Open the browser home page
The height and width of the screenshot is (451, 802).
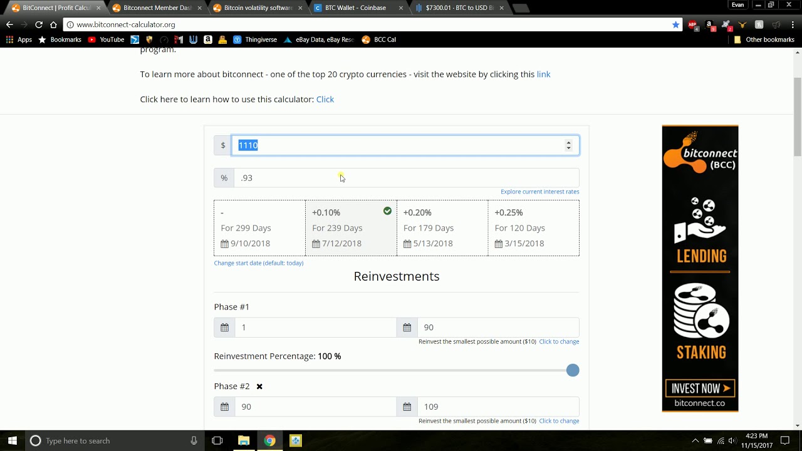(x=53, y=24)
